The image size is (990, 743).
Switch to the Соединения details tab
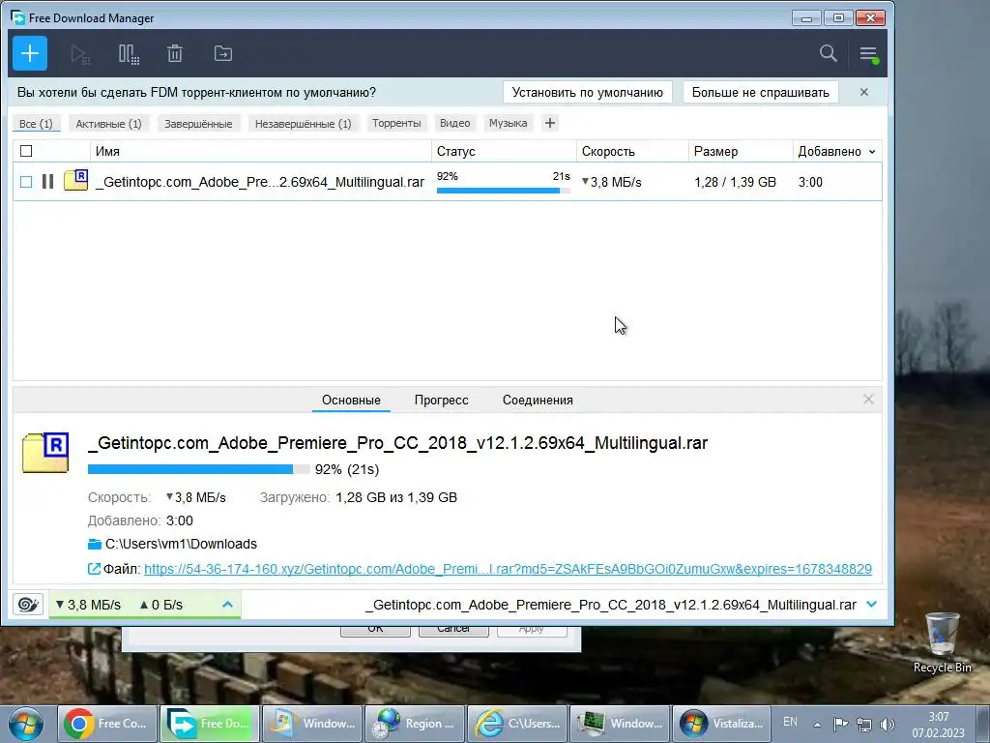tap(538, 400)
